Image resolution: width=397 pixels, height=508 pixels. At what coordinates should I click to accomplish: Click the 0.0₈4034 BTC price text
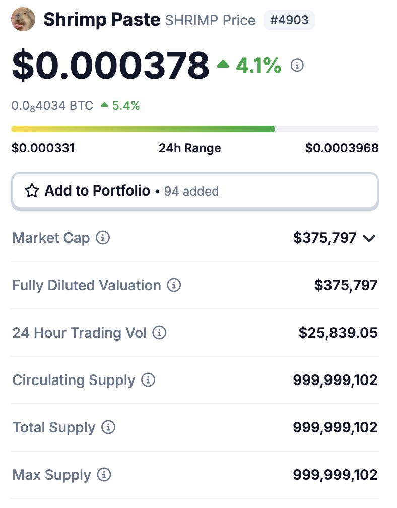pyautogui.click(x=52, y=106)
